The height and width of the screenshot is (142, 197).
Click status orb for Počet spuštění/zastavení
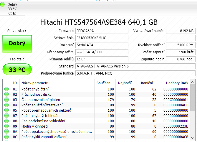[6, 105]
